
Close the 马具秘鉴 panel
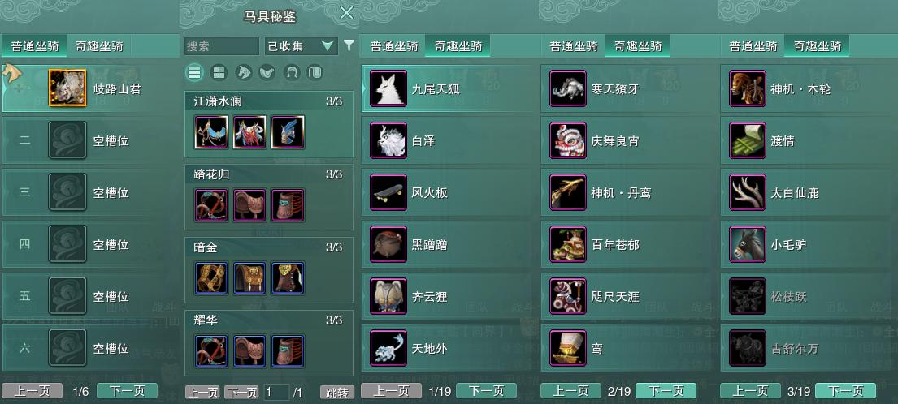tap(346, 12)
